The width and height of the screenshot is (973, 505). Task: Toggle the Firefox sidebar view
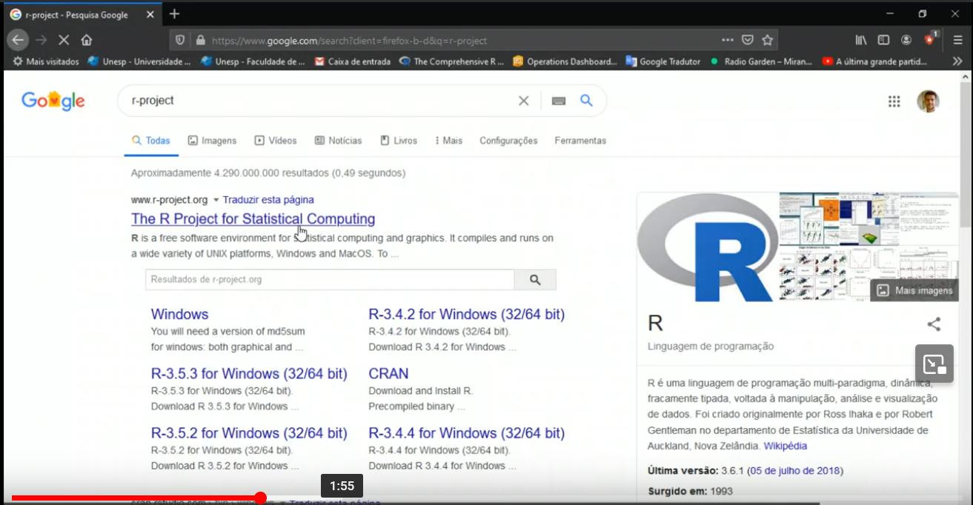[x=883, y=40]
